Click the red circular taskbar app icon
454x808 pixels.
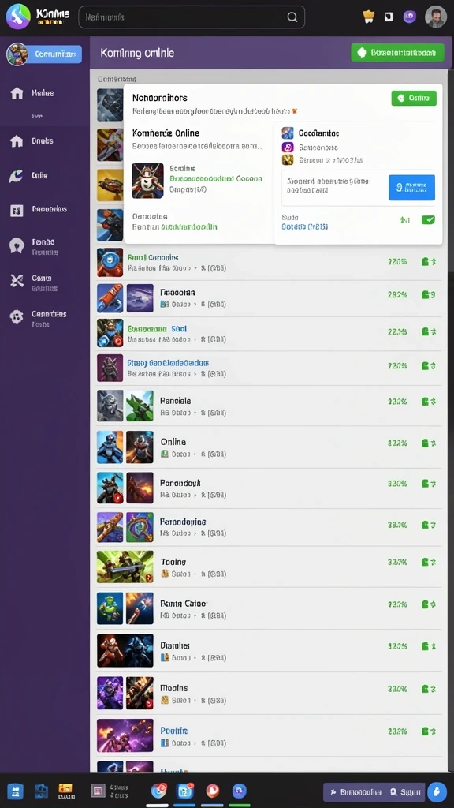(213, 791)
